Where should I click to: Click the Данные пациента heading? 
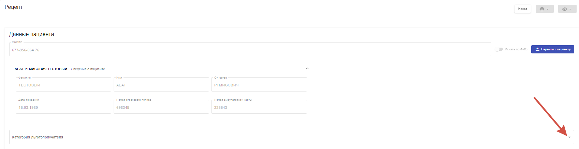click(31, 34)
